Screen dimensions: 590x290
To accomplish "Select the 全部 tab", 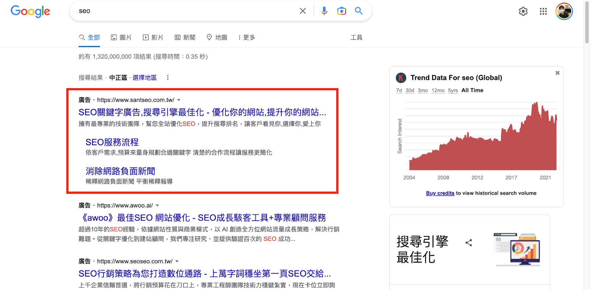I will tap(90, 37).
